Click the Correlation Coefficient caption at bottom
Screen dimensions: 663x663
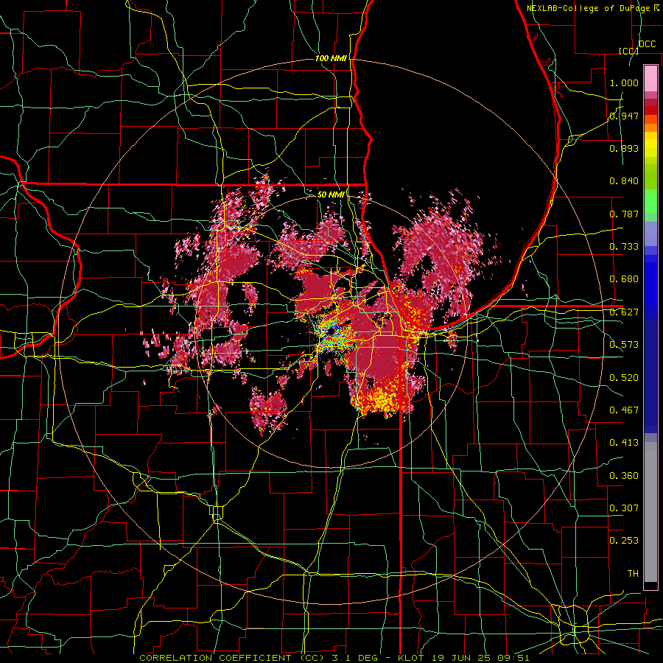coord(334,658)
